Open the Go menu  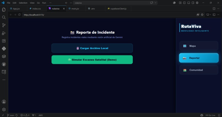[38, 3]
